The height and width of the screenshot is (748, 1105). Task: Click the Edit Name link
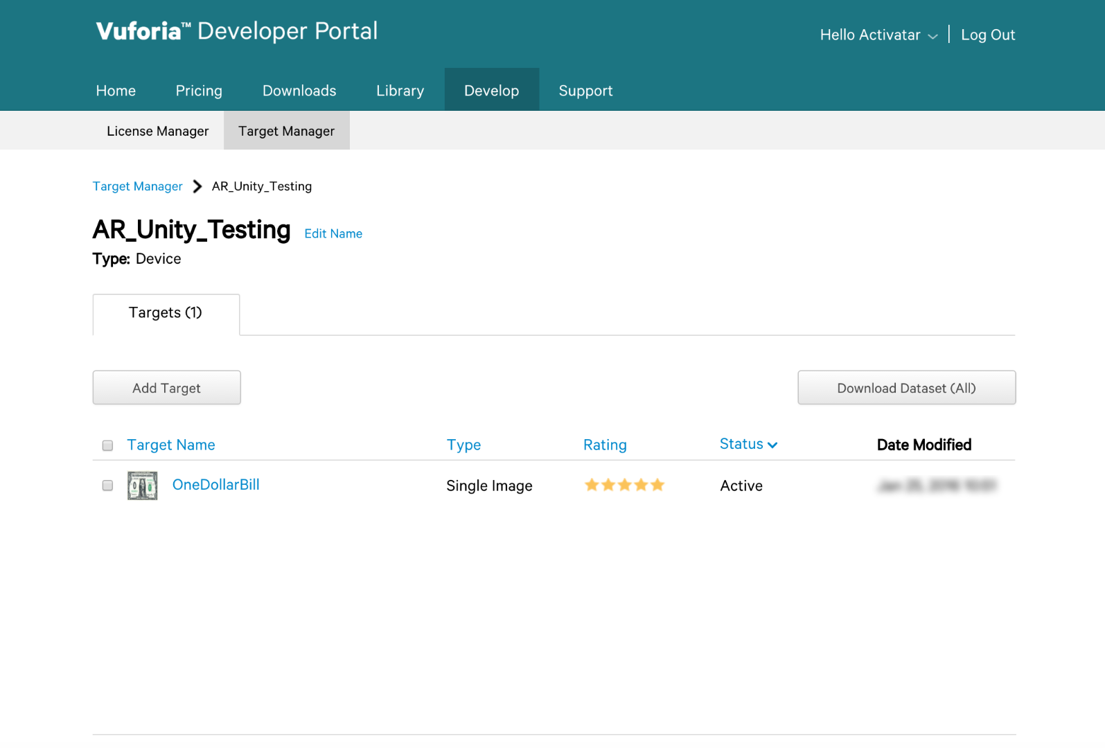pos(333,234)
